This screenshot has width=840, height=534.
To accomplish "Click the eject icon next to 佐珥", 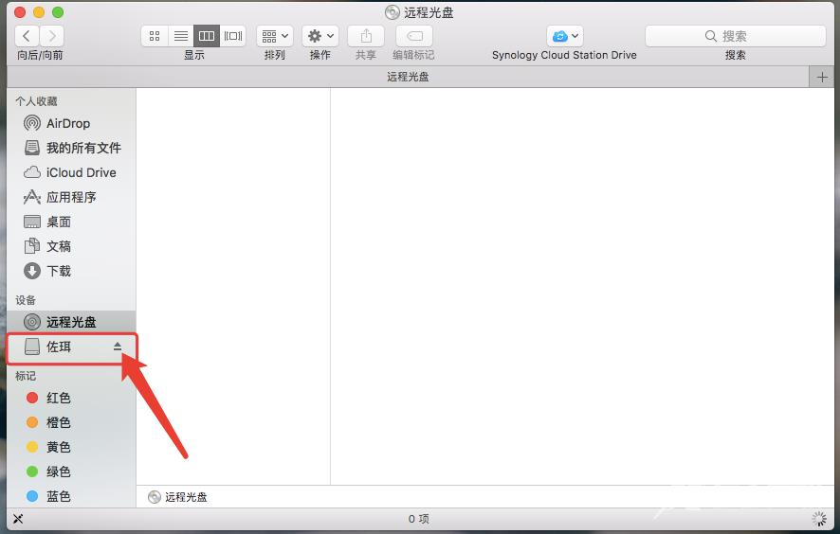I will [118, 347].
